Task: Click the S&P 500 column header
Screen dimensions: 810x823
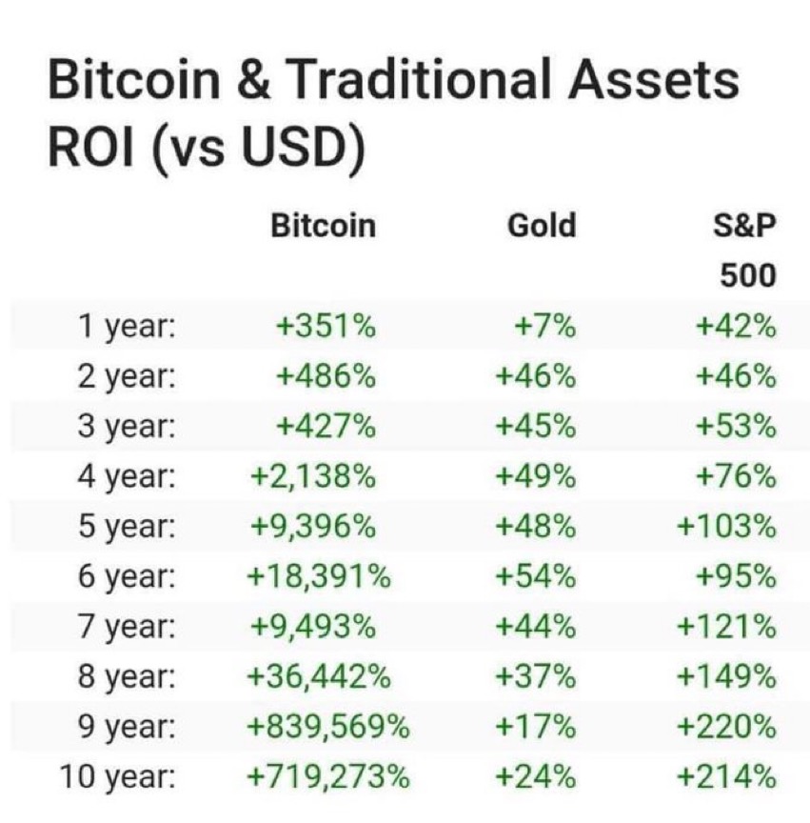Action: [x=744, y=251]
